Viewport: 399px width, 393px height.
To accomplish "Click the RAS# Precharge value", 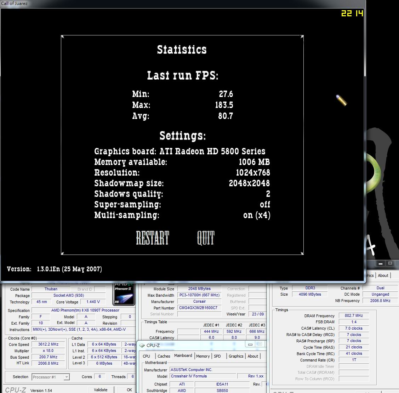I will point(354,341).
